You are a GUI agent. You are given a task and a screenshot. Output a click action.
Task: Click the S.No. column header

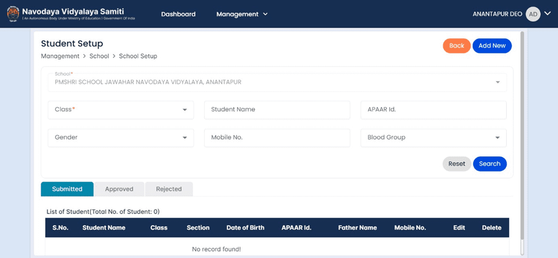click(61, 228)
